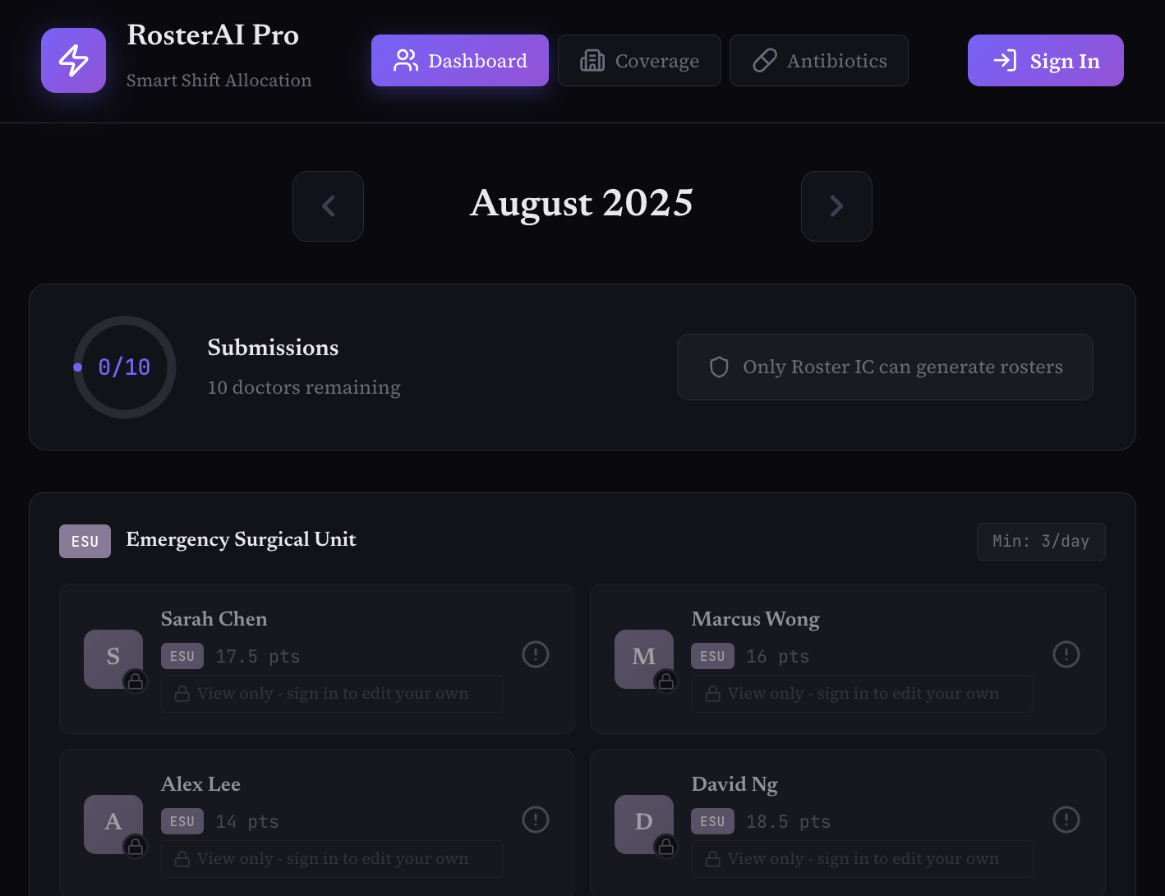Viewport: 1165px width, 896px height.
Task: Click the alert icon on David Ng's card
Action: (x=1066, y=820)
